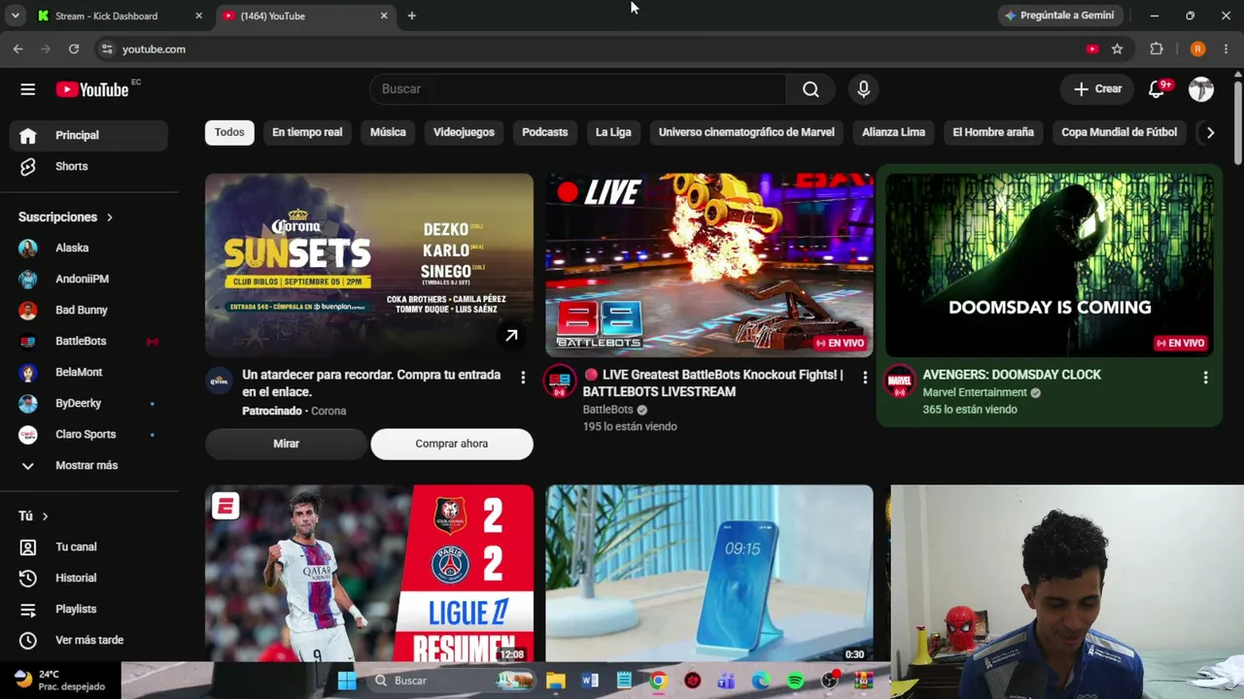Viewport: 1244px width, 699px height.
Task: Click Comprar ahora on the Corona ad
Action: coord(452,444)
